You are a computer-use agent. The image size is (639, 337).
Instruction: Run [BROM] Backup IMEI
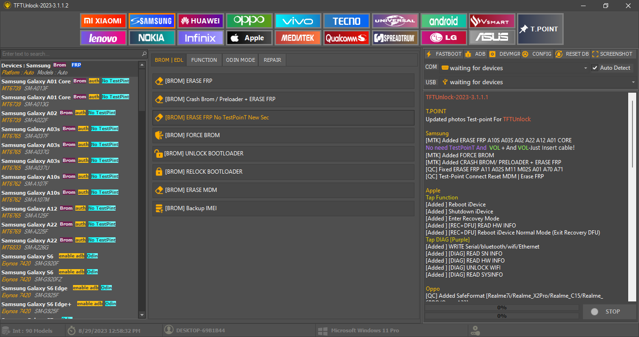(x=283, y=208)
